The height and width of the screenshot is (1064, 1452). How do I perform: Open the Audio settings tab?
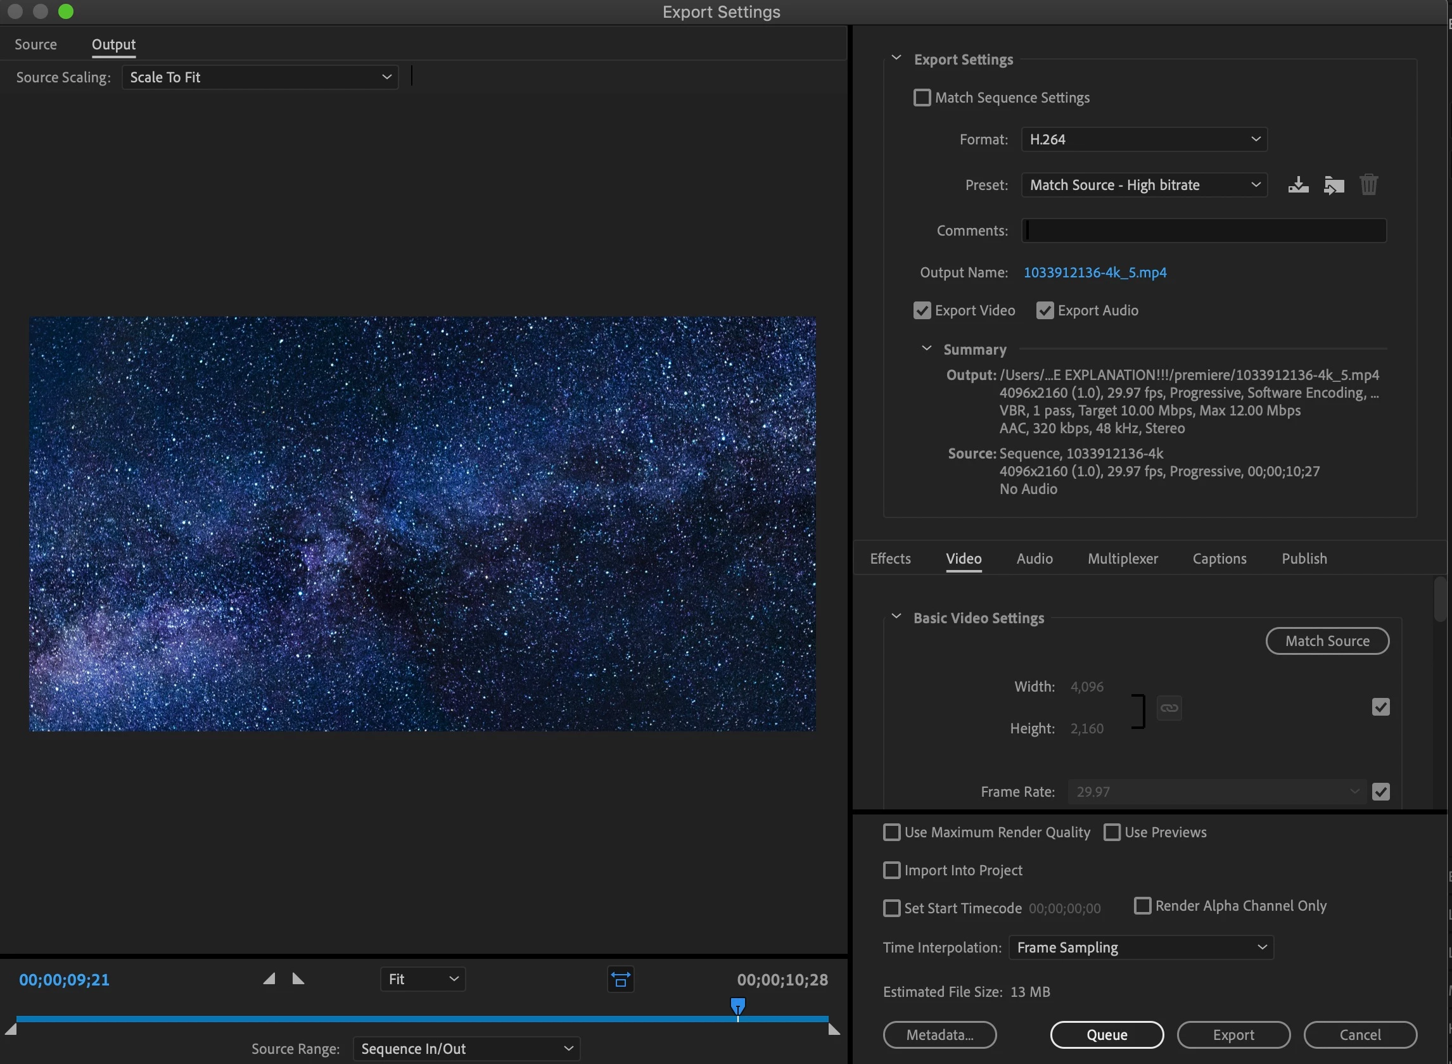1034,559
